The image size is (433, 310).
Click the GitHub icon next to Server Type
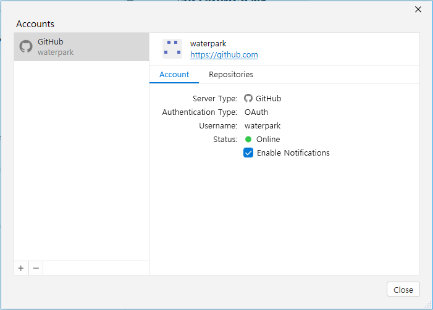coord(248,98)
